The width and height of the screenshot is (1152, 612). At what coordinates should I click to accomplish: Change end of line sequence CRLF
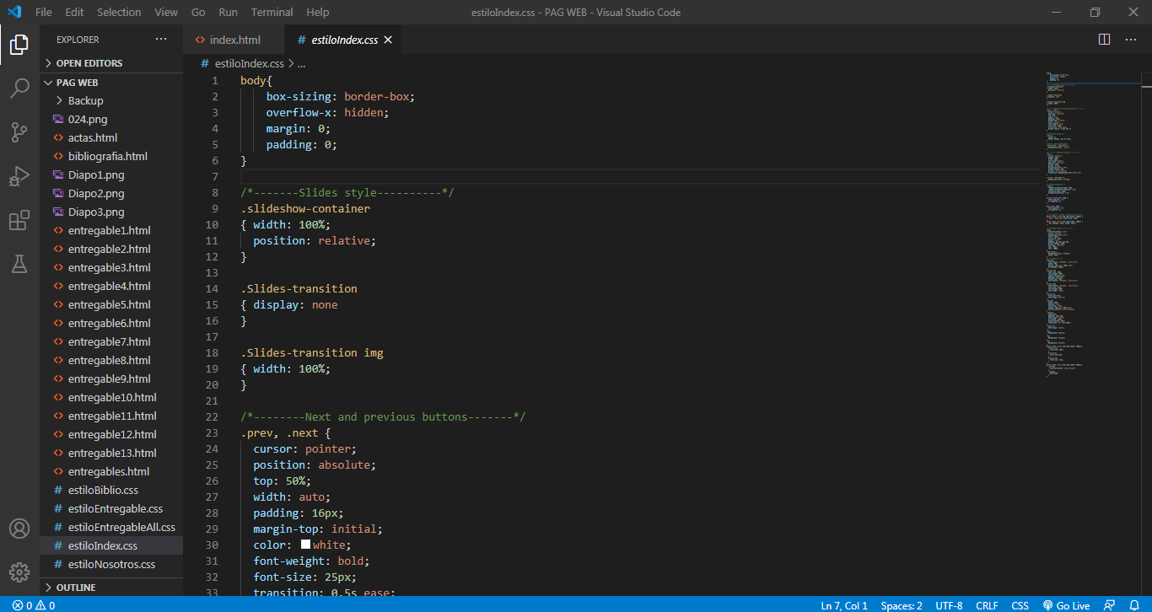point(987,605)
